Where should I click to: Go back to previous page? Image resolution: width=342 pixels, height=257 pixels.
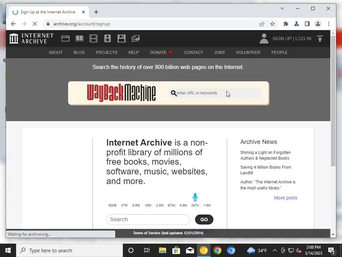[13, 24]
